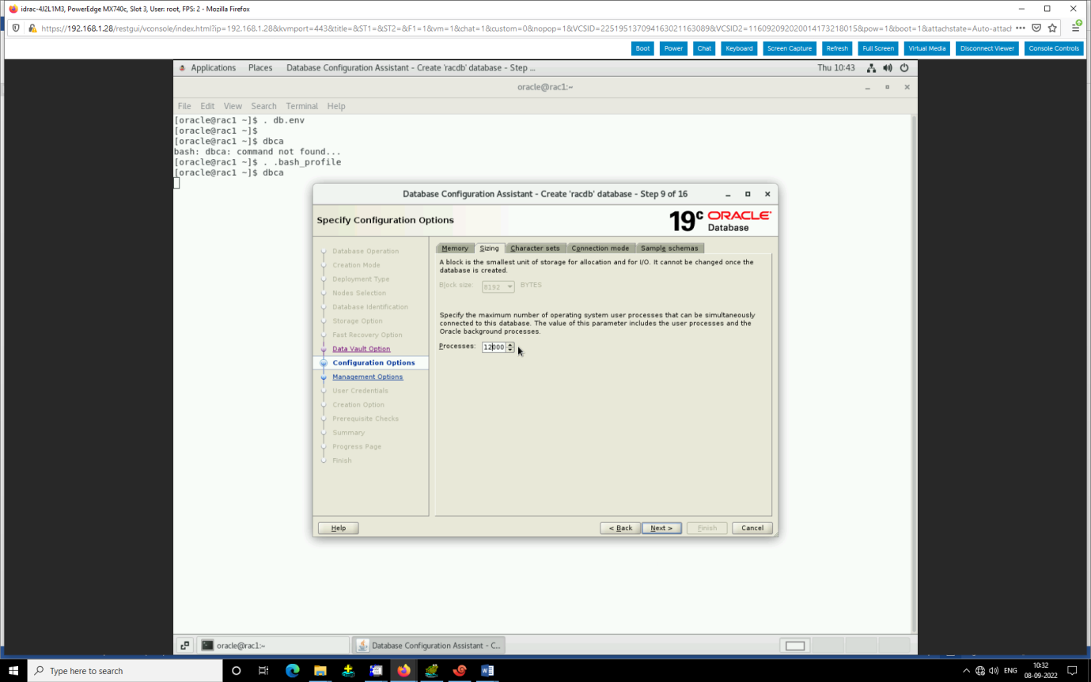Click the Firefox URL address bar
Viewport: 1091px width, 682px height.
point(525,28)
